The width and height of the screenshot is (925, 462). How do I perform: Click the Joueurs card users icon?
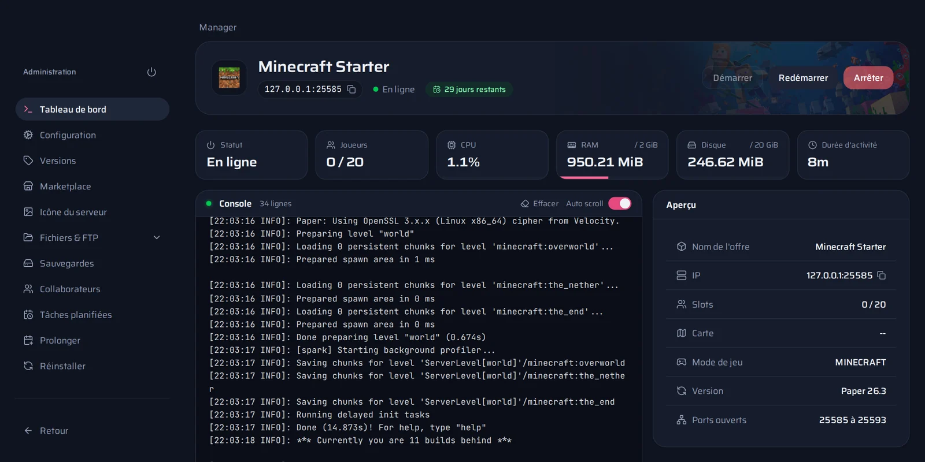pos(331,145)
